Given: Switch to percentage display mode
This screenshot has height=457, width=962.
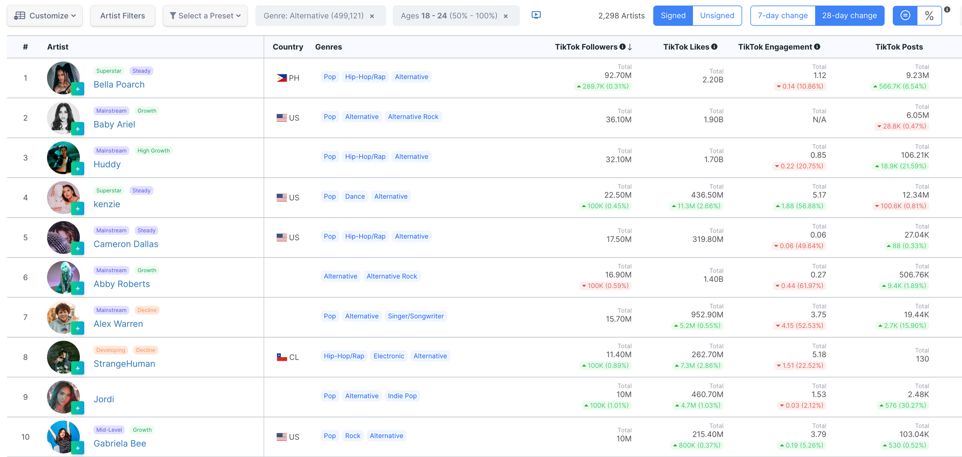Looking at the screenshot, I should [x=929, y=16].
